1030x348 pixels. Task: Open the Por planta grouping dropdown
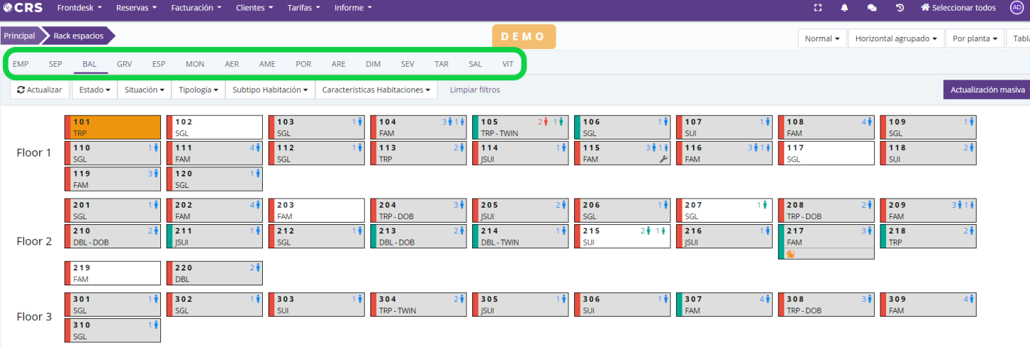pos(974,38)
